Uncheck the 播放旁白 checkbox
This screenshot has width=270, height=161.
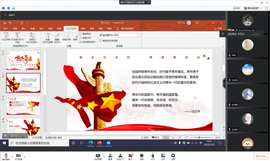pyautogui.click(x=80, y=34)
